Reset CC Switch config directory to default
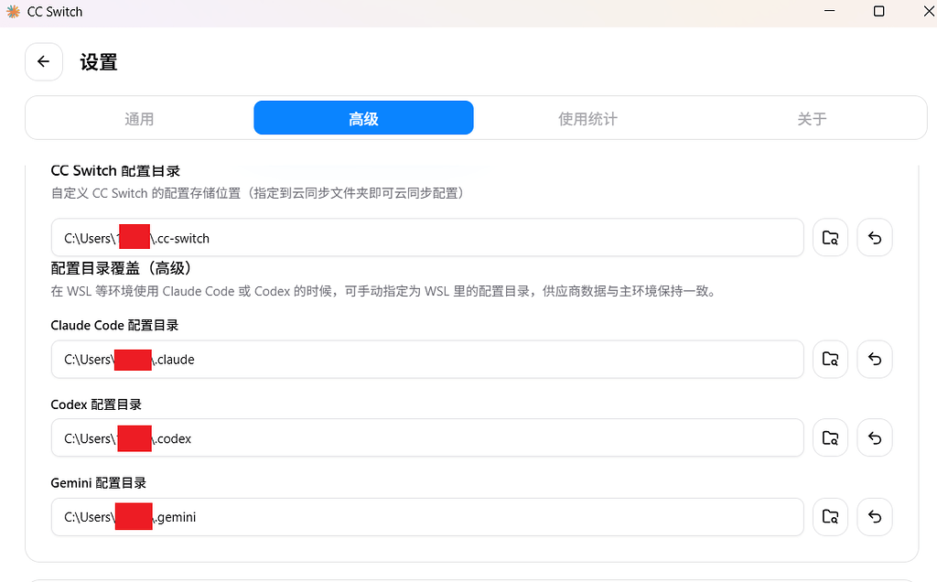 point(875,238)
